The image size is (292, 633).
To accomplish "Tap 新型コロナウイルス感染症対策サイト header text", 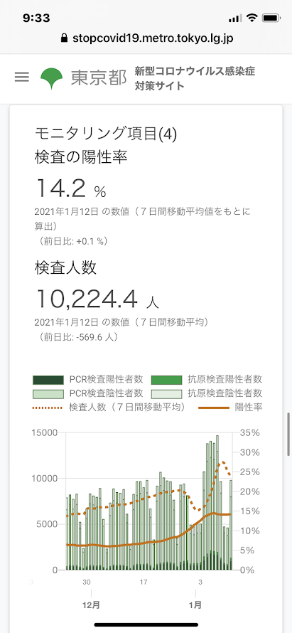I will (x=195, y=79).
